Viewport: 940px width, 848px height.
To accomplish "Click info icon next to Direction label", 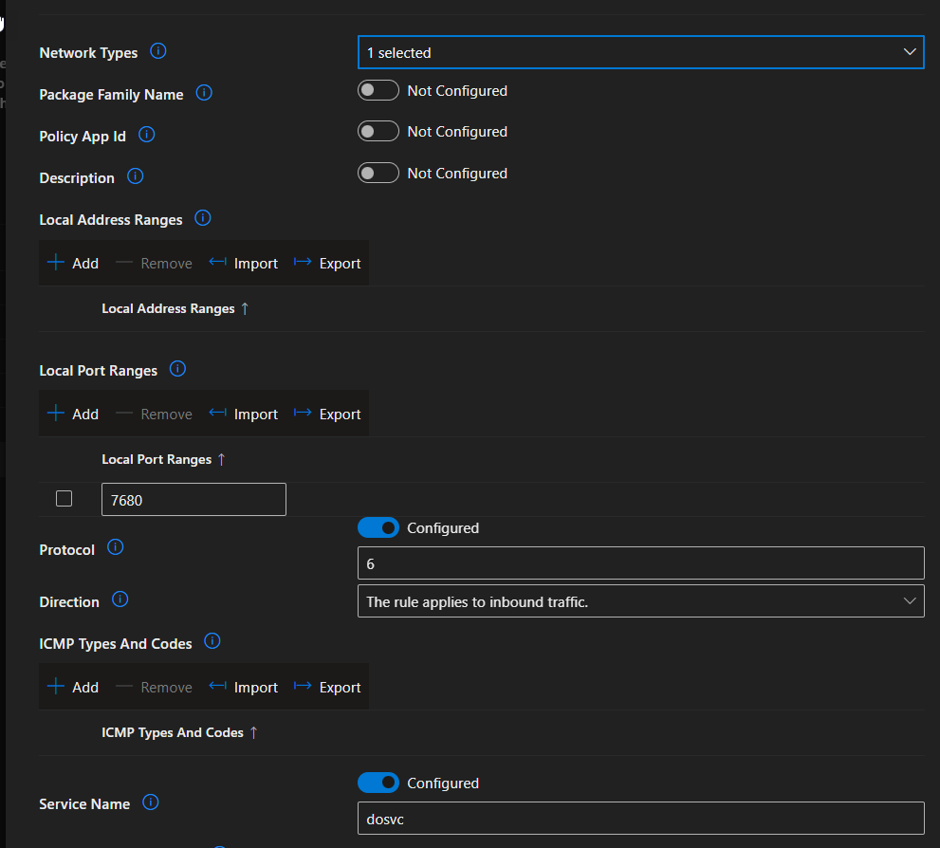I will click(120, 599).
